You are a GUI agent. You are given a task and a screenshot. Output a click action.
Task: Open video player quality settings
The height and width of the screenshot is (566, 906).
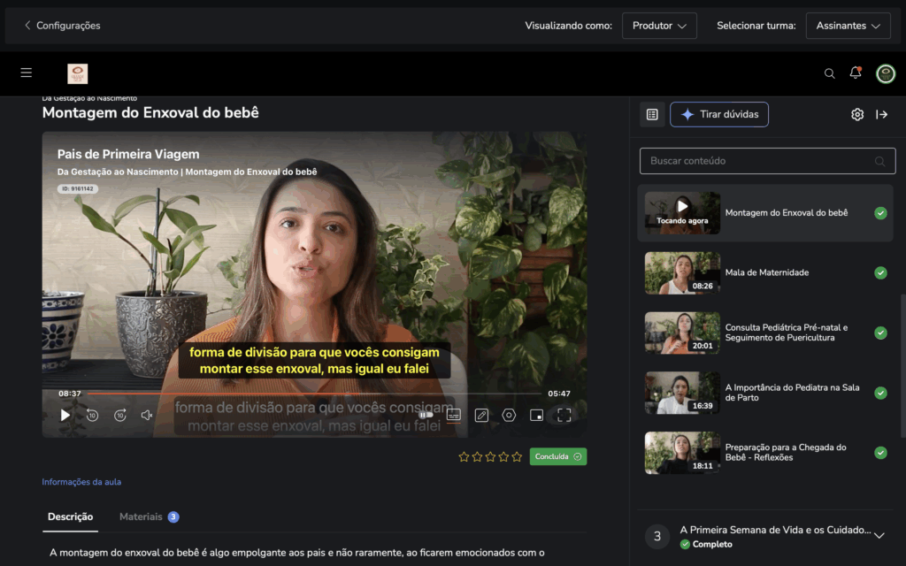pos(509,415)
